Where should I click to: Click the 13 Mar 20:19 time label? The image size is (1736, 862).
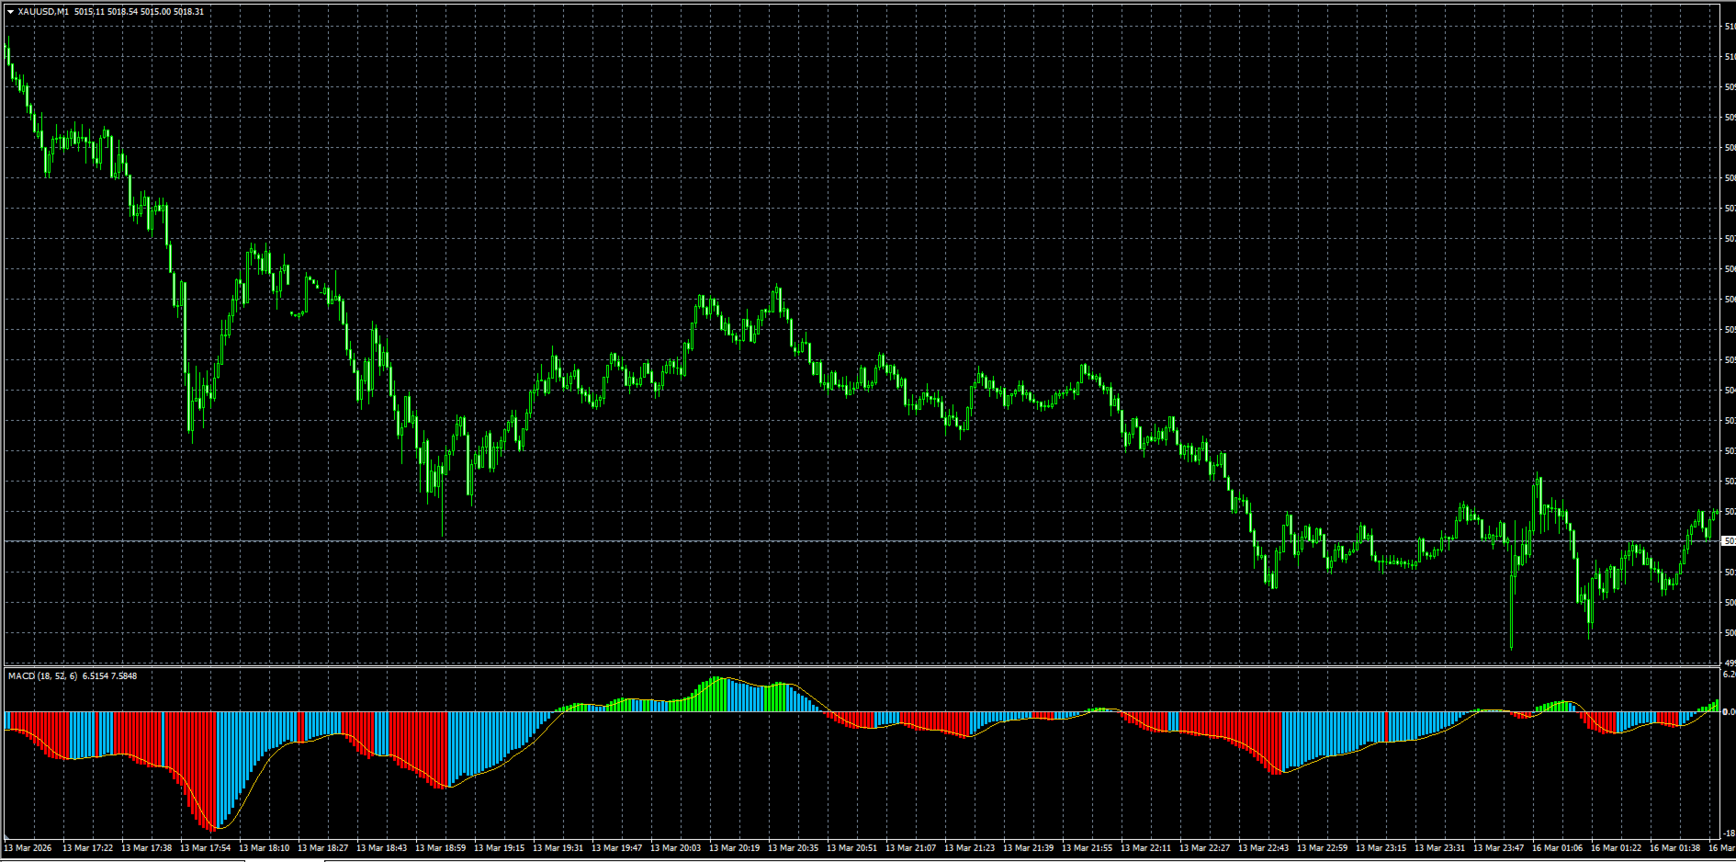[x=734, y=848]
